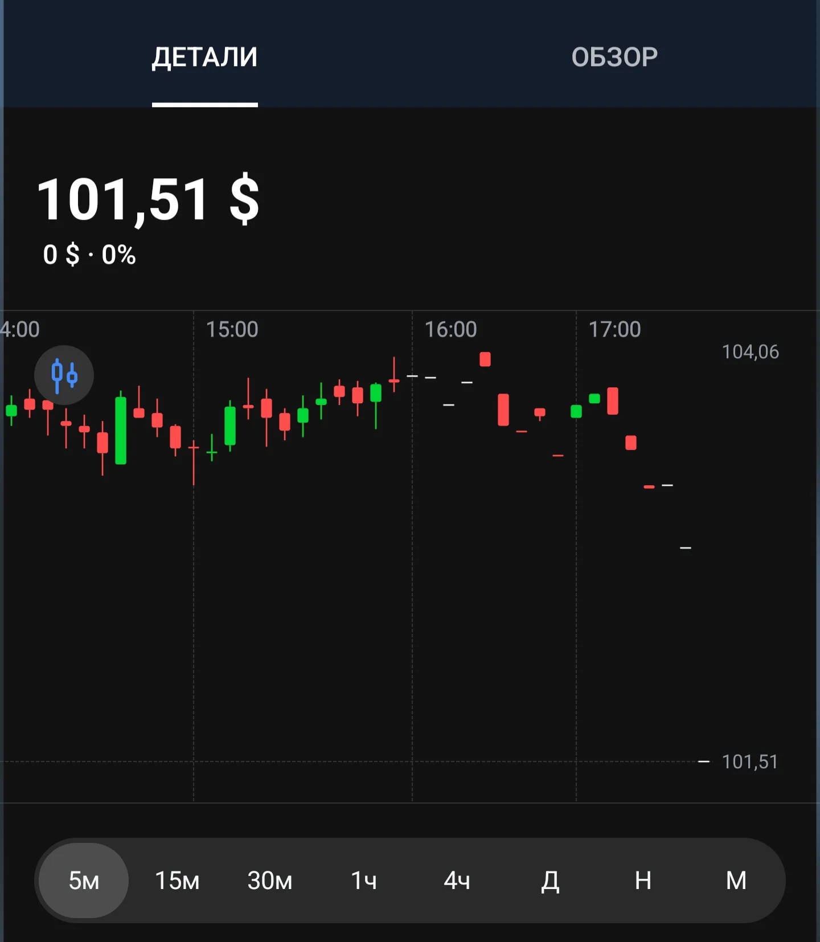
Task: Open the candlestick chart type icon
Action: pyautogui.click(x=64, y=375)
